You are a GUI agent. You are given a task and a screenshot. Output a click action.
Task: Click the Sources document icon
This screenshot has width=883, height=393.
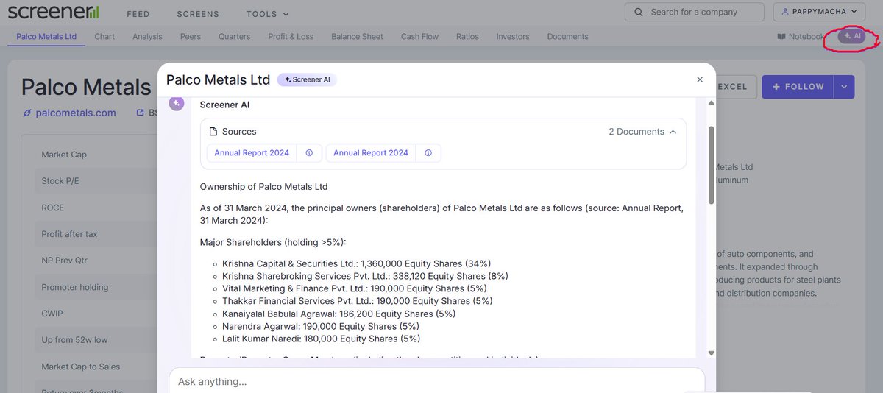[x=213, y=132]
